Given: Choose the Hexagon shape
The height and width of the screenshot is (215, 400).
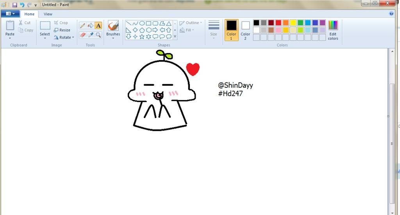Looking at the screenshot, I should (x=148, y=30).
